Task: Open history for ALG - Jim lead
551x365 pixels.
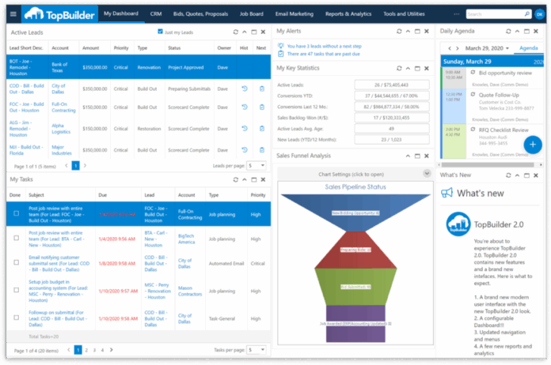Action: click(245, 128)
